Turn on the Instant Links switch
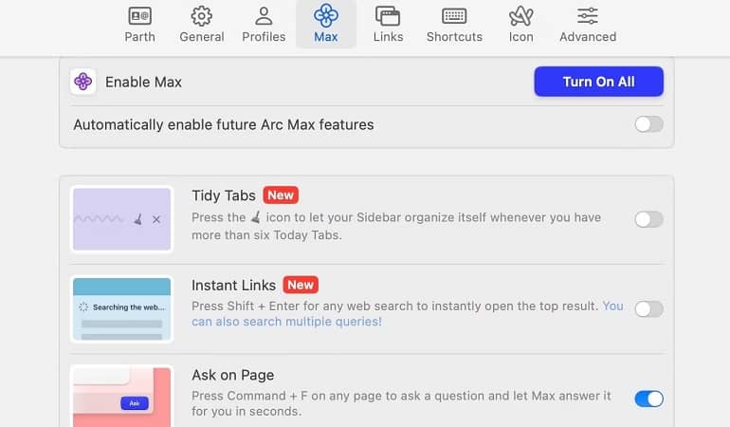Screen dimensions: 730x427 649,308
